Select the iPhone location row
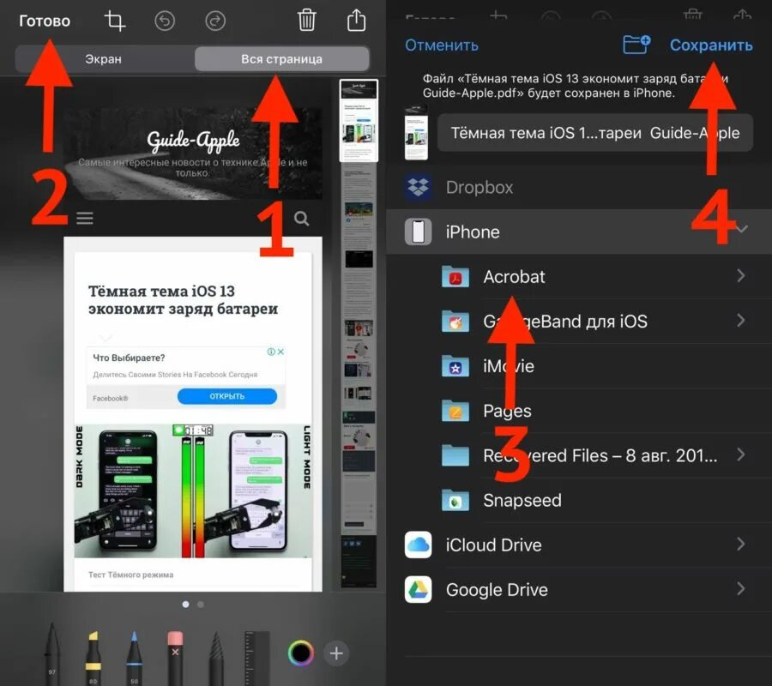772x686 pixels. (x=579, y=232)
